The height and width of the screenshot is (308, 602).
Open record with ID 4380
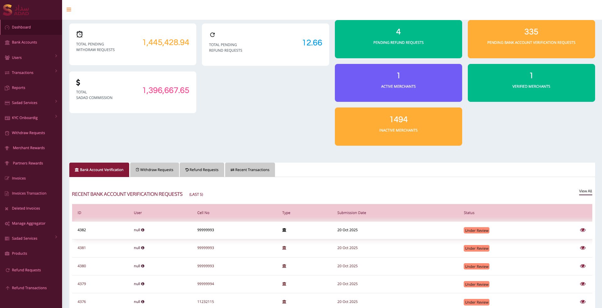82,266
